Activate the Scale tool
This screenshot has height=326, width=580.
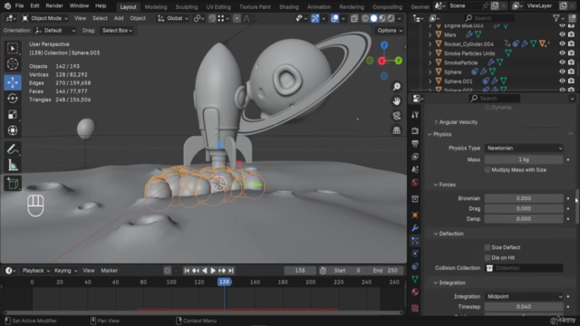pyautogui.click(x=13, y=115)
